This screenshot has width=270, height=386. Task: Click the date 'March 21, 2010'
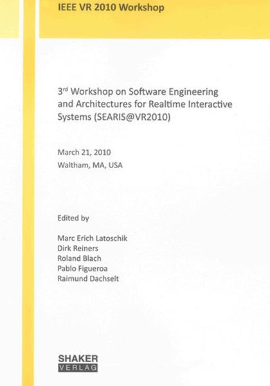84,152
